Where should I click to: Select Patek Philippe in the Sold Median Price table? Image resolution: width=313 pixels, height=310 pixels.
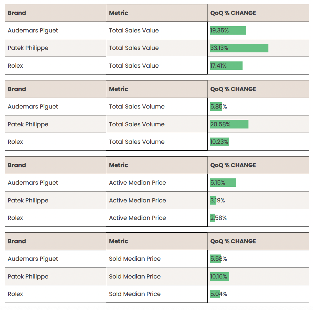[28, 277]
